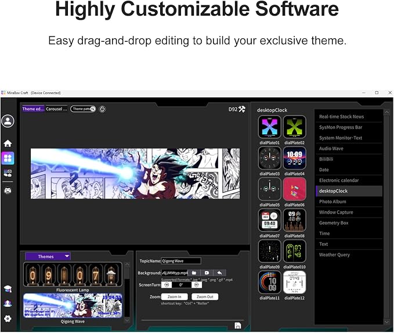
Task: Rotate screen counterclockwise in ScreenTurn
Action: point(167,285)
